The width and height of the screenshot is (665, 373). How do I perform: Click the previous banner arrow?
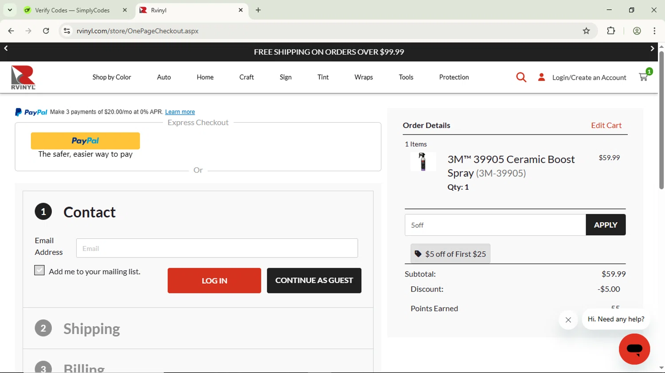tap(6, 48)
